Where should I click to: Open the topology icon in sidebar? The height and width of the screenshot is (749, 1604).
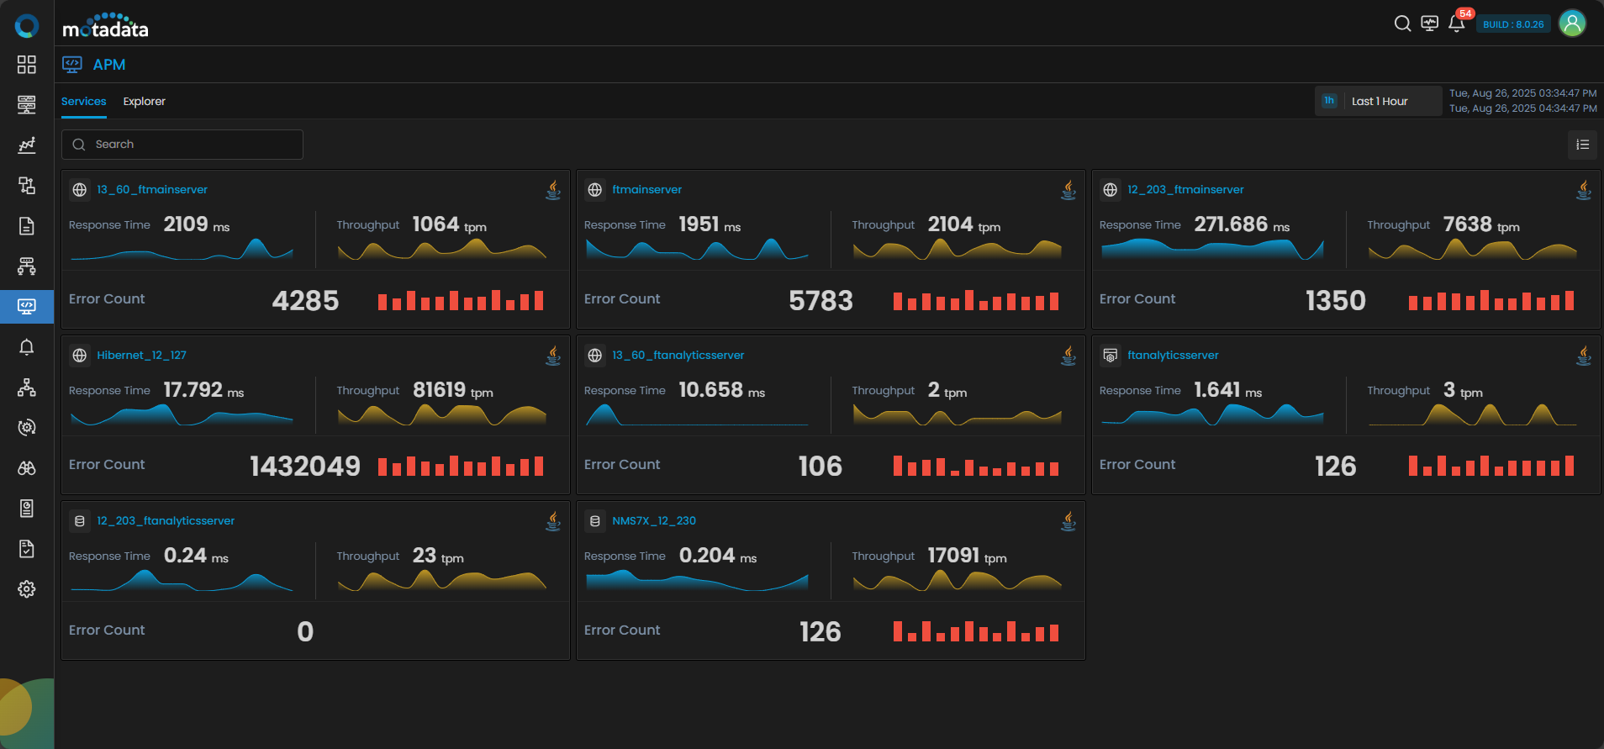point(27,388)
